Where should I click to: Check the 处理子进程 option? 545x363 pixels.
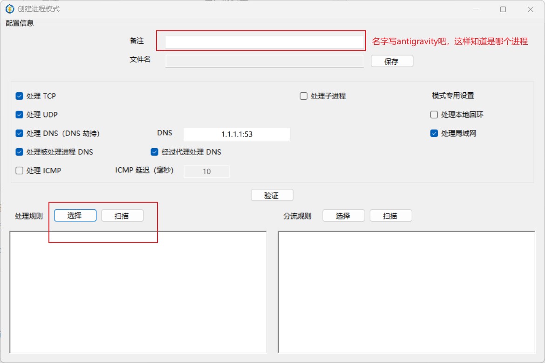pos(303,96)
